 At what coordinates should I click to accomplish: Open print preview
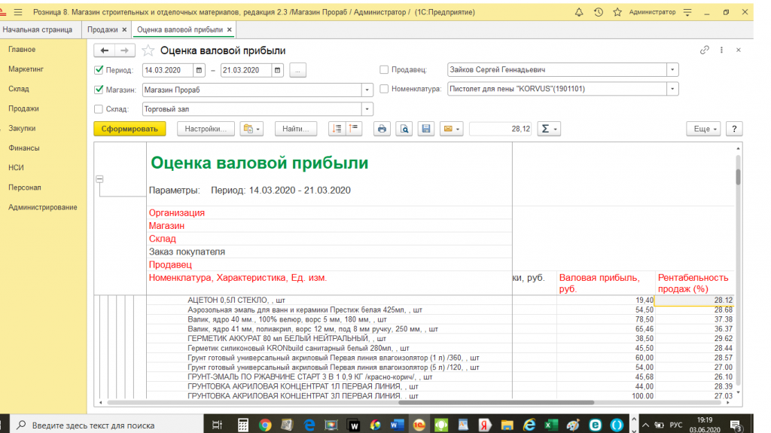point(404,129)
